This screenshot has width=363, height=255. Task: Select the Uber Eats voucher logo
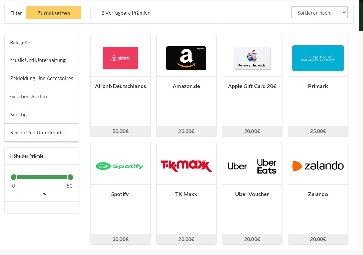click(x=252, y=166)
